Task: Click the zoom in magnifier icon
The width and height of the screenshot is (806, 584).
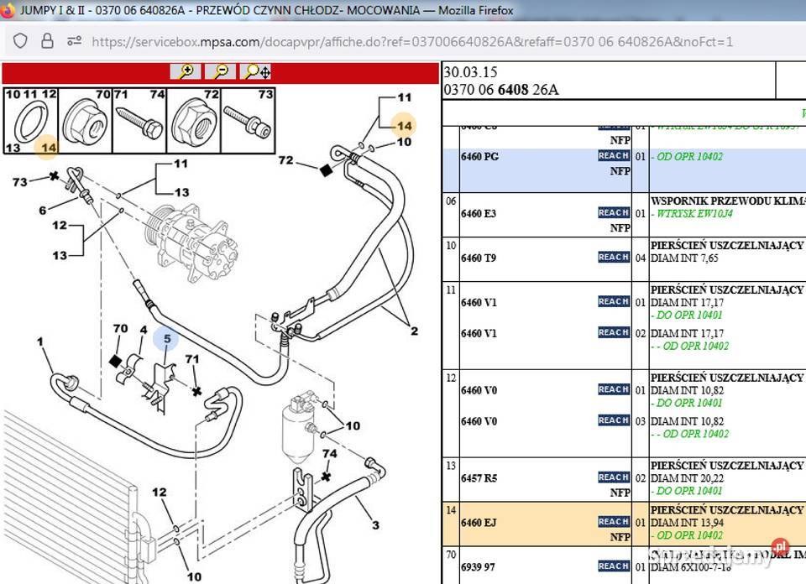Action: (x=186, y=72)
